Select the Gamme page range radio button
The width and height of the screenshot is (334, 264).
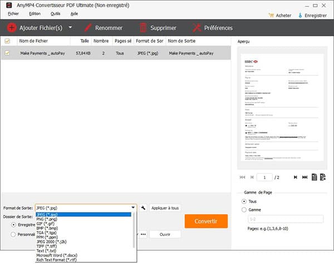coord(243,210)
